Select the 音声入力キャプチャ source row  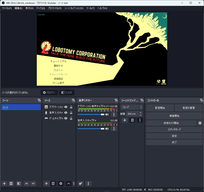tap(59, 112)
